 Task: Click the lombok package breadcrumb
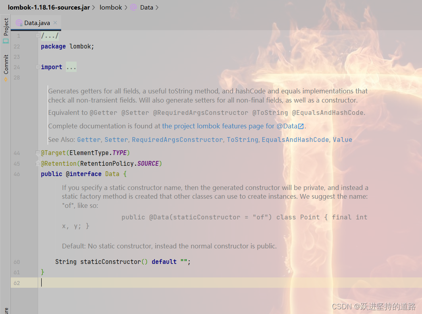click(111, 7)
